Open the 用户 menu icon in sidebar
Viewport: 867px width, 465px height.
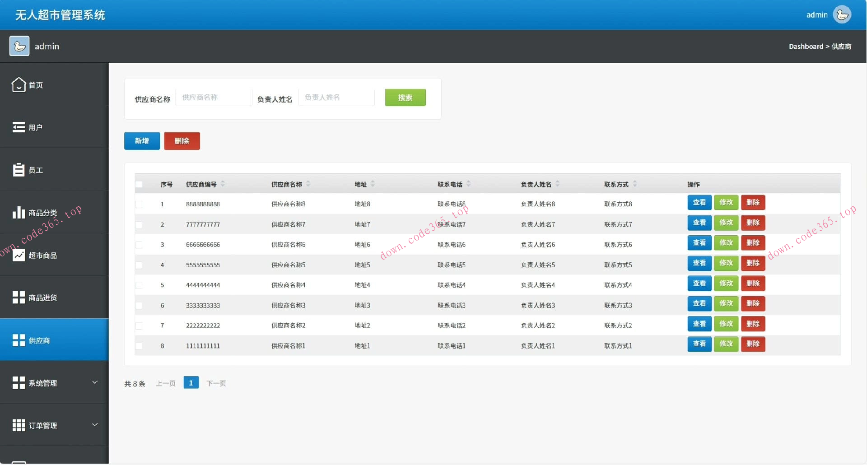[19, 127]
